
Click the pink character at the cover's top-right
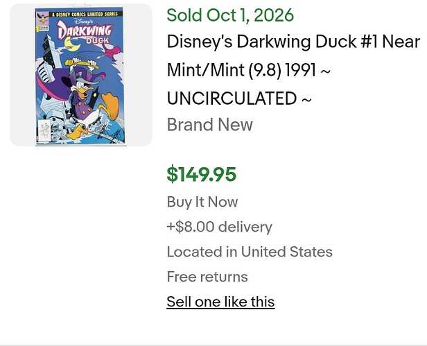[x=113, y=52]
